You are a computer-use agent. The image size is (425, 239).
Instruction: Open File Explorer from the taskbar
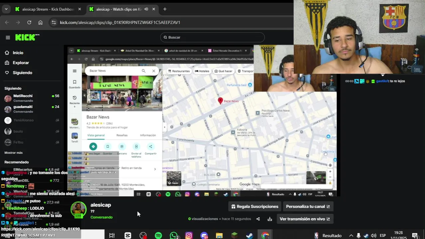point(219,235)
